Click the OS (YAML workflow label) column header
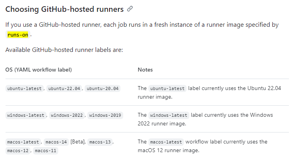This screenshot has width=296, height=160. tap(39, 70)
